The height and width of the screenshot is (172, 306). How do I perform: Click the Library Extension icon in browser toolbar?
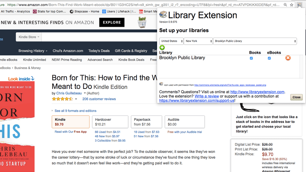[x=299, y=5]
